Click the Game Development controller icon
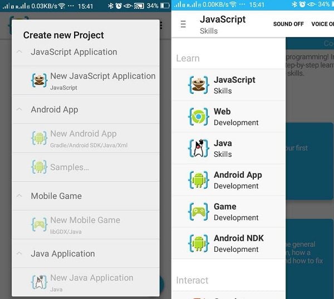 pos(198,212)
